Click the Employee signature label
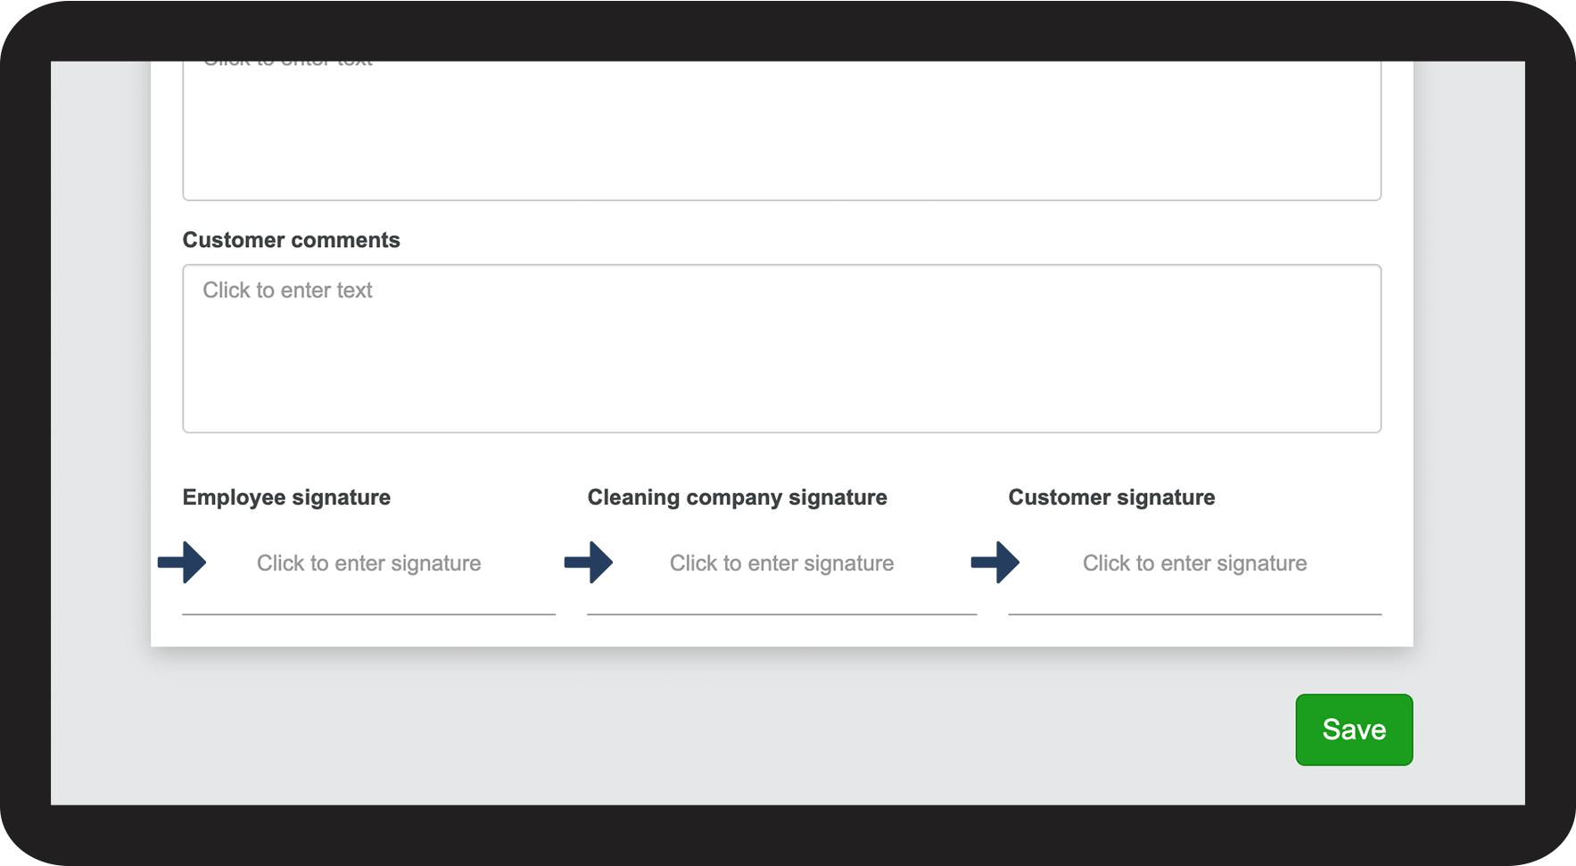The width and height of the screenshot is (1576, 866). pos(286,498)
